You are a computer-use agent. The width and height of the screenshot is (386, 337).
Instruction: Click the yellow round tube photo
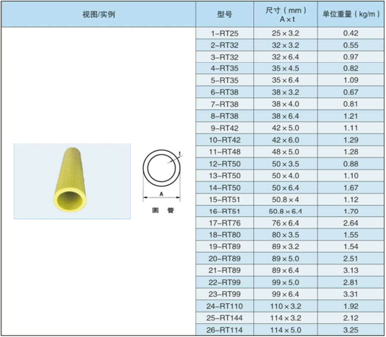click(71, 181)
